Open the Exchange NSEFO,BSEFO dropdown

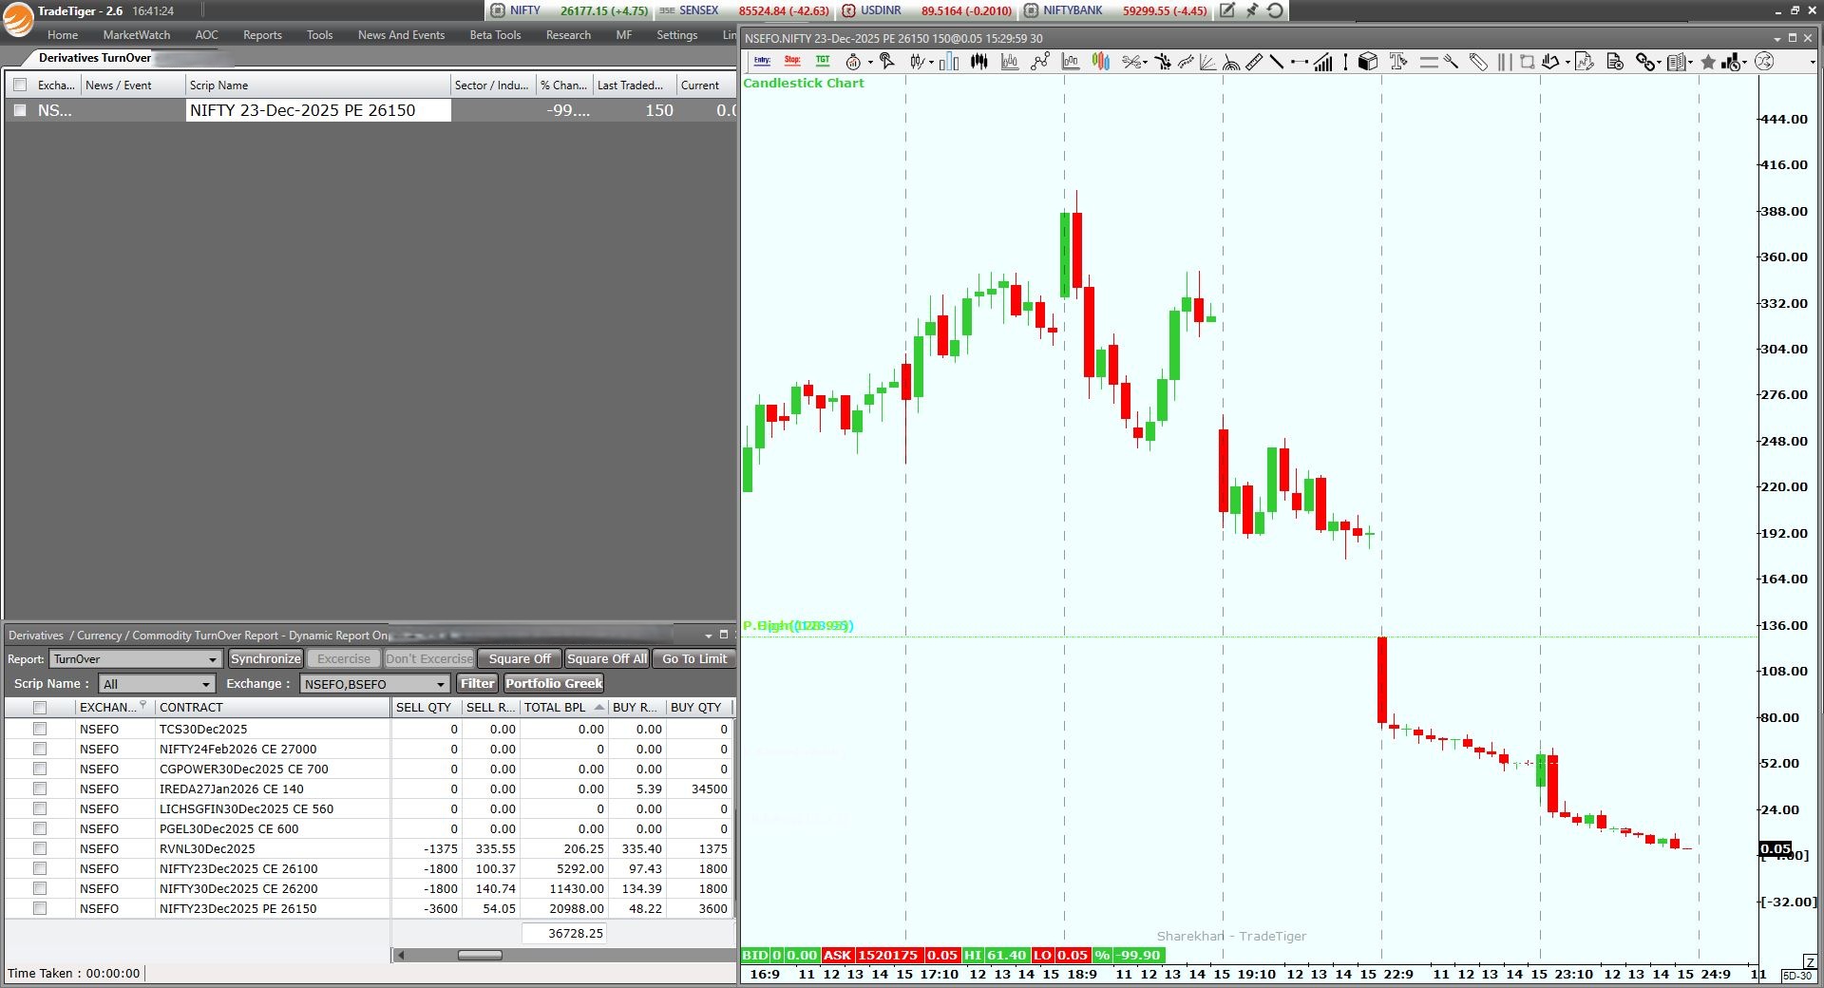coord(440,684)
